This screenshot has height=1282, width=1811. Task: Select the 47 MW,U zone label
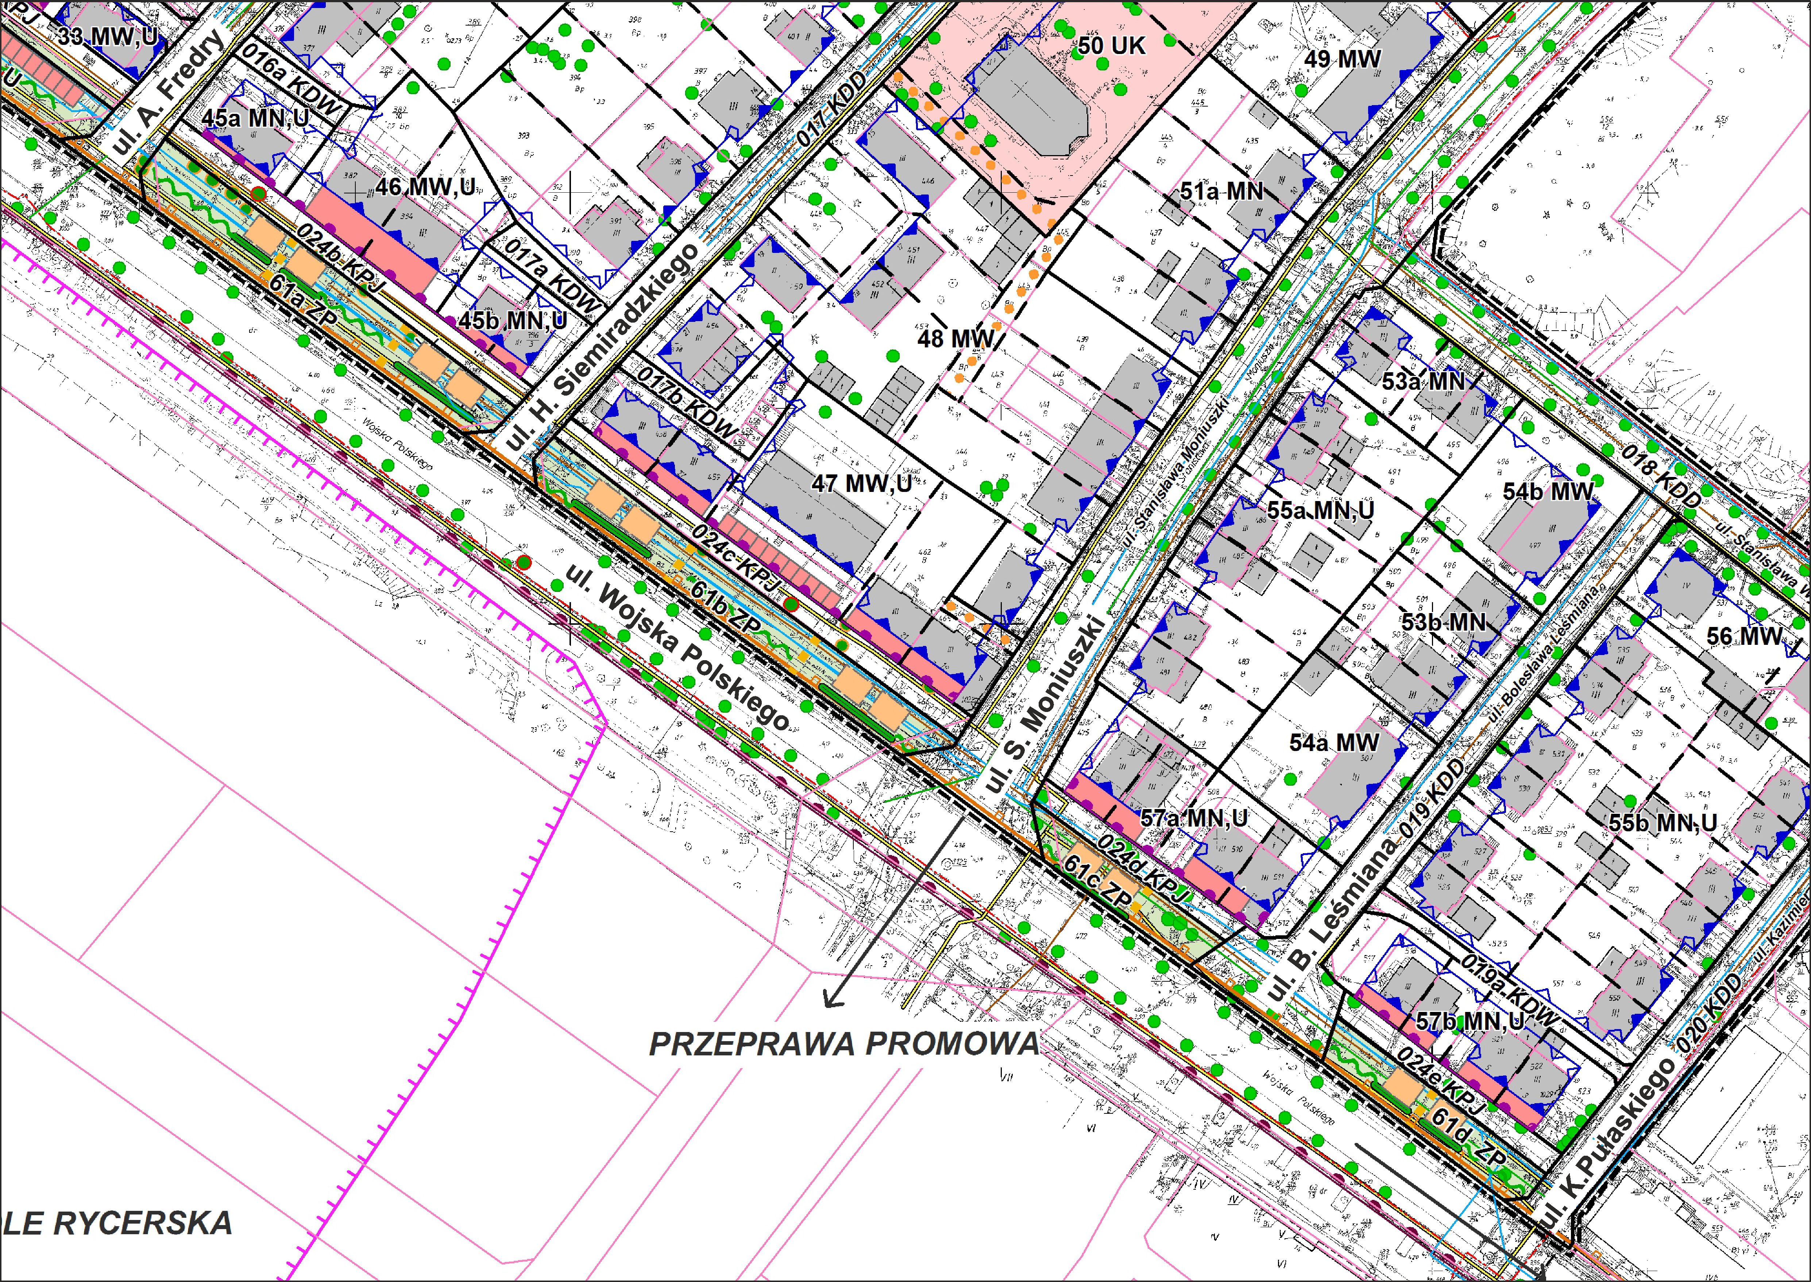(862, 483)
